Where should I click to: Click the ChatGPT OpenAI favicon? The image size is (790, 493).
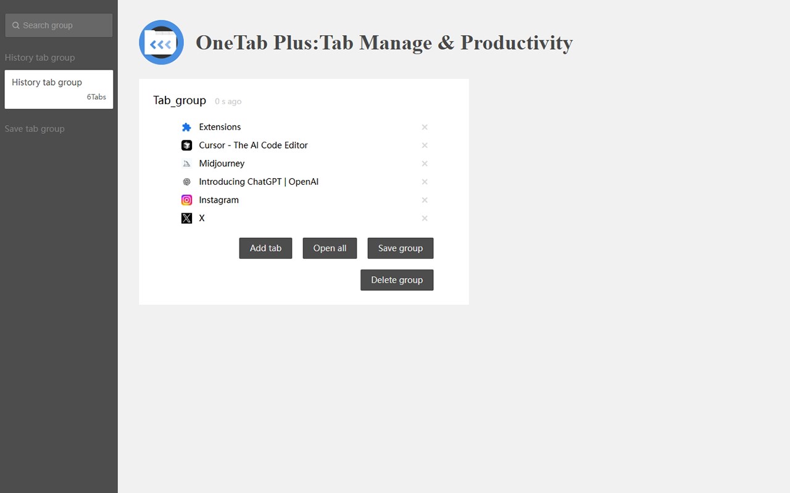[186, 182]
